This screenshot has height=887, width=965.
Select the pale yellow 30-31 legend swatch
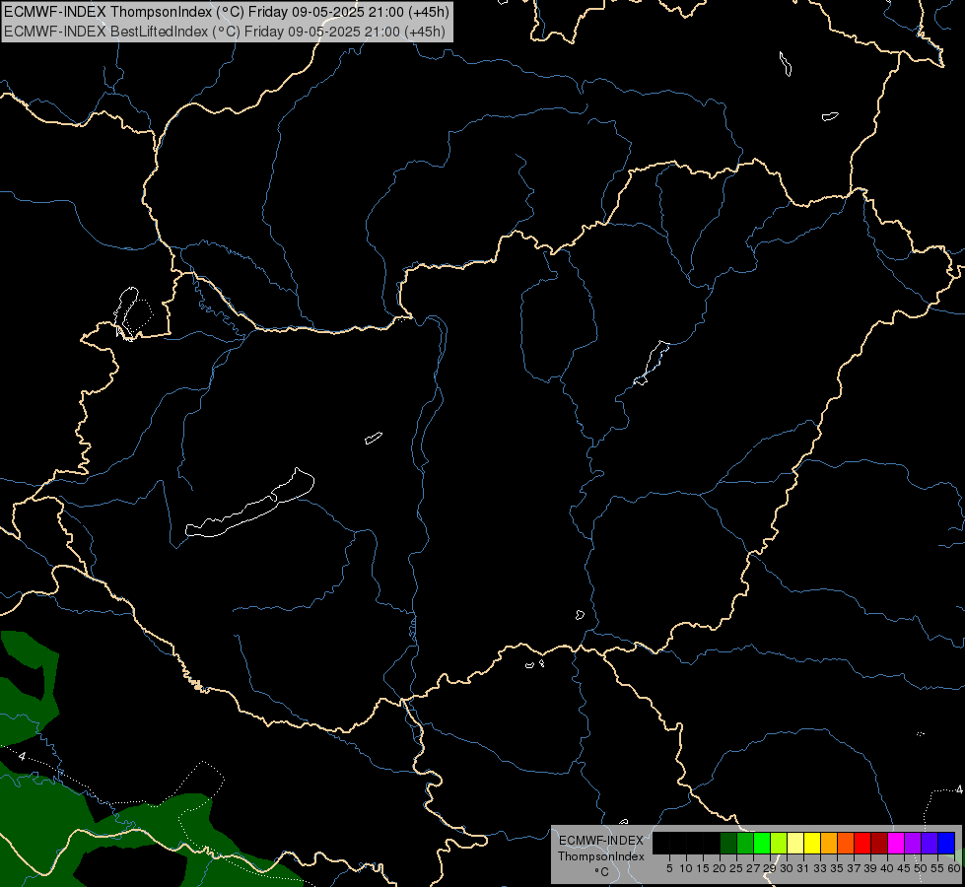tap(795, 843)
